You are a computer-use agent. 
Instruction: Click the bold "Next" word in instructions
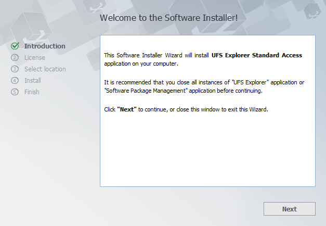point(127,109)
